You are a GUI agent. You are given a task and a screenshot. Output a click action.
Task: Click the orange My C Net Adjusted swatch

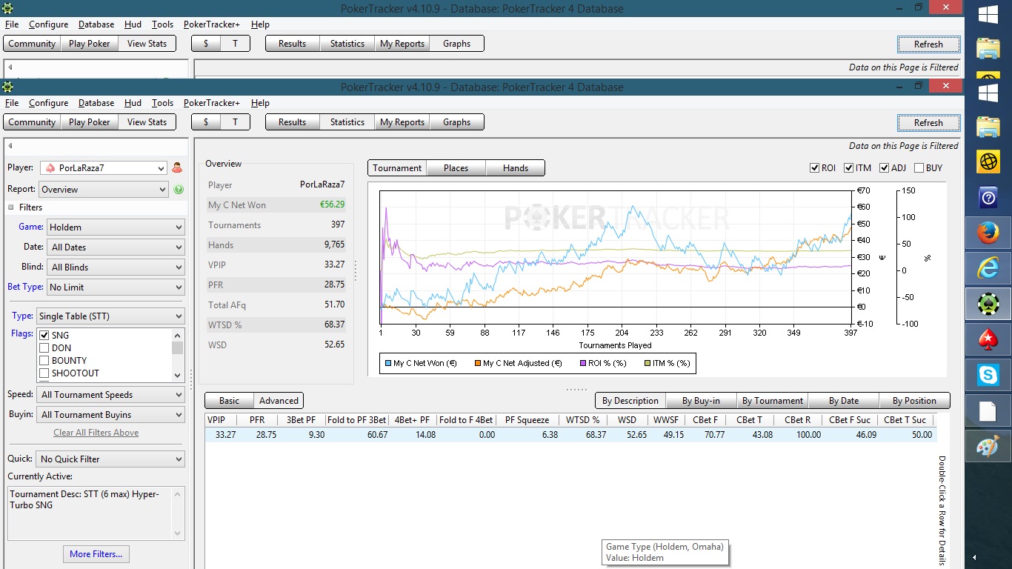click(x=477, y=363)
